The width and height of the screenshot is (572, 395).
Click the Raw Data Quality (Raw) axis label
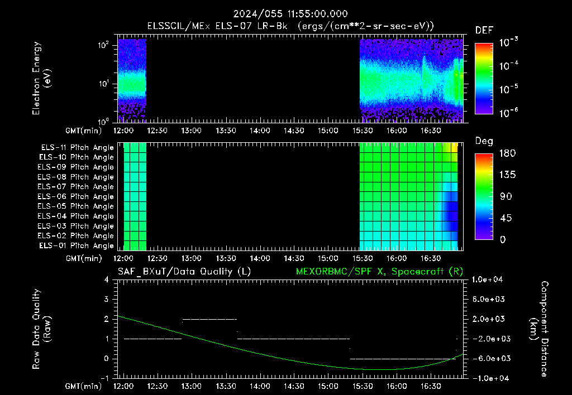click(x=41, y=329)
